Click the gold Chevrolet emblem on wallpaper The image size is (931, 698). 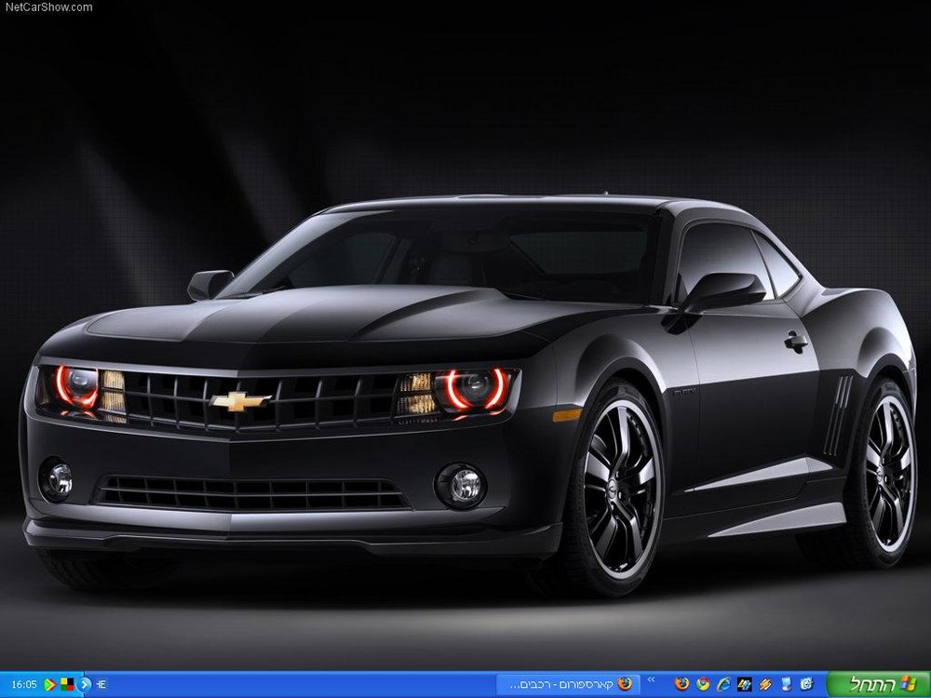(240, 401)
